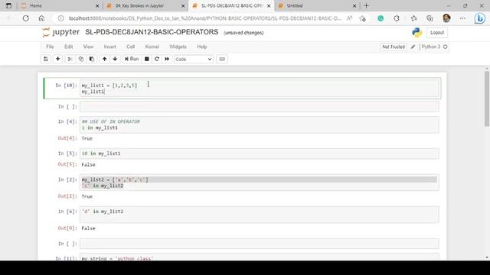Open the Collections icon in the browser toolbar

click(x=430, y=18)
